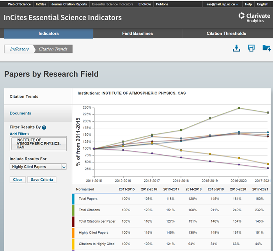Go to Indicators breadcrumb
Screen dimensions: 273x251
coord(19,49)
